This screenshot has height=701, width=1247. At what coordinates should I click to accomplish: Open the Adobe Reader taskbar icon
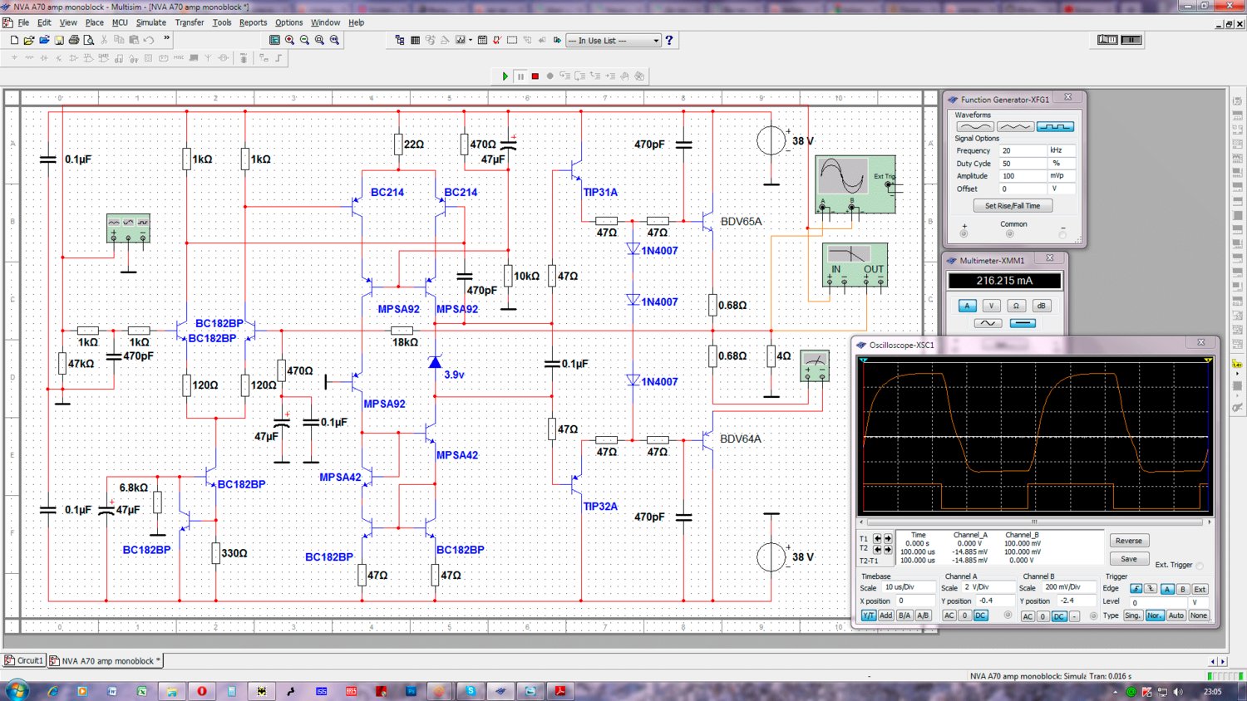[x=560, y=691]
